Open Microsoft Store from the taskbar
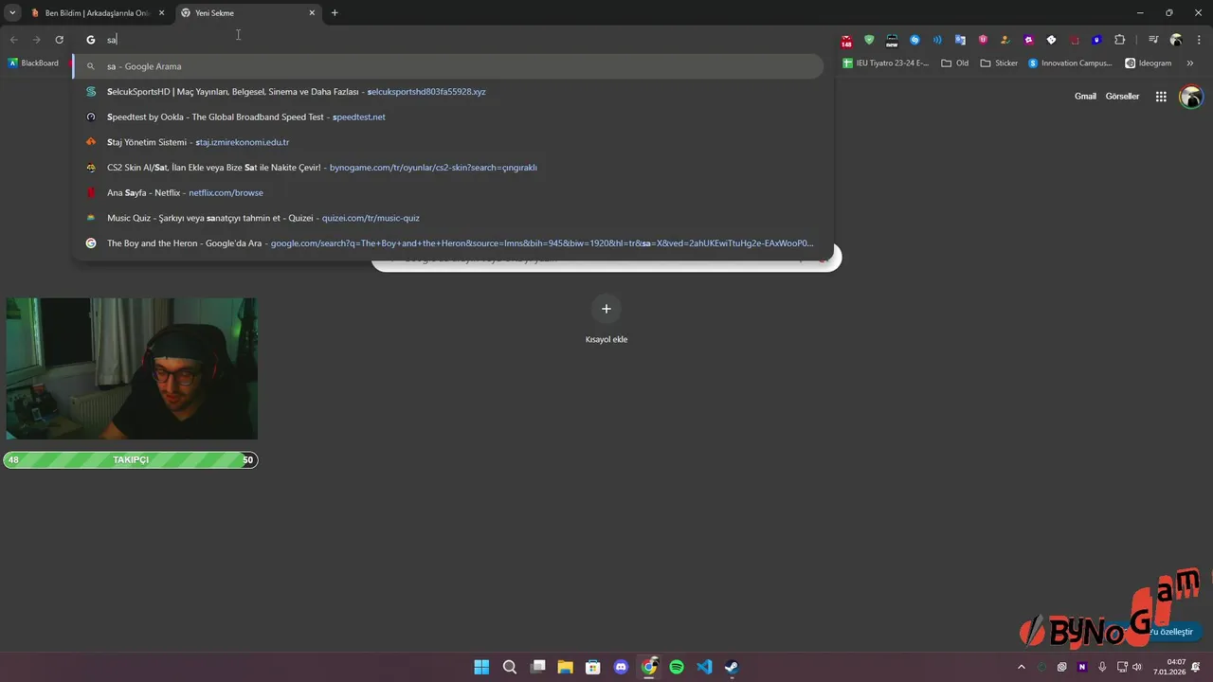 pyautogui.click(x=593, y=667)
